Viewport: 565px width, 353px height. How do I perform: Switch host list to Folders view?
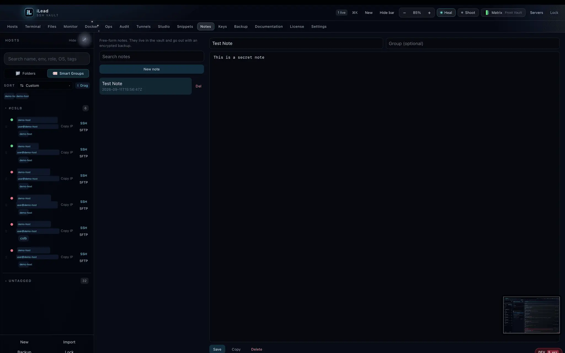coord(26,73)
